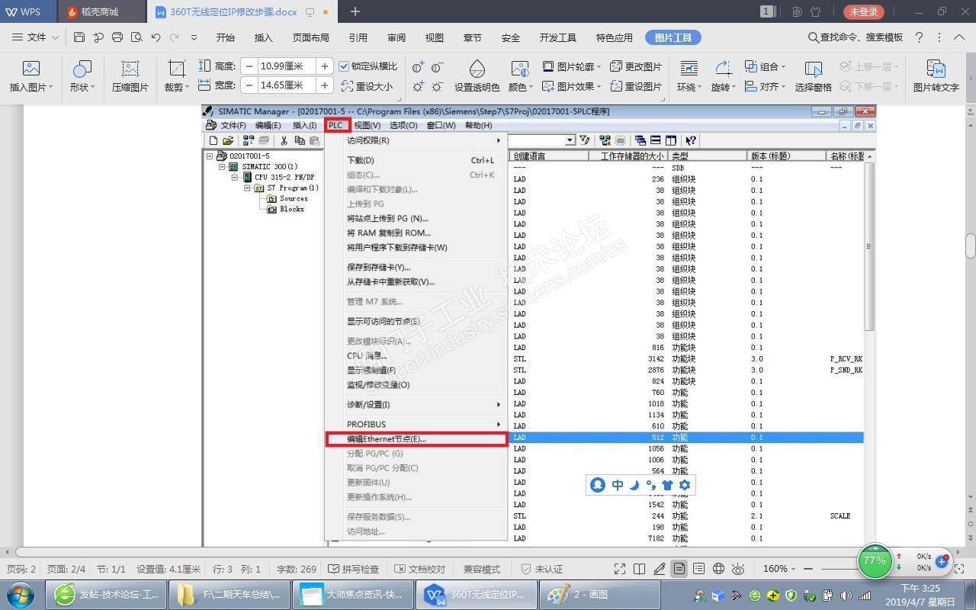Undo the last action
Screen dimensions: 976x610
156,37
